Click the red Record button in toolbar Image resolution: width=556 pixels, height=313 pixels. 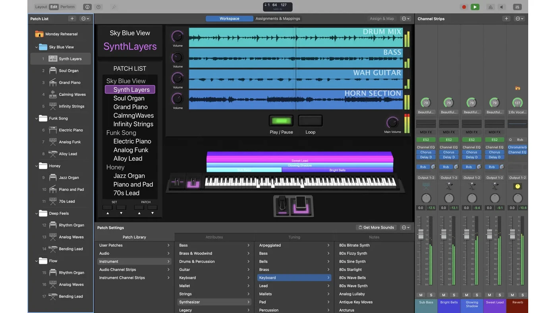(x=464, y=7)
